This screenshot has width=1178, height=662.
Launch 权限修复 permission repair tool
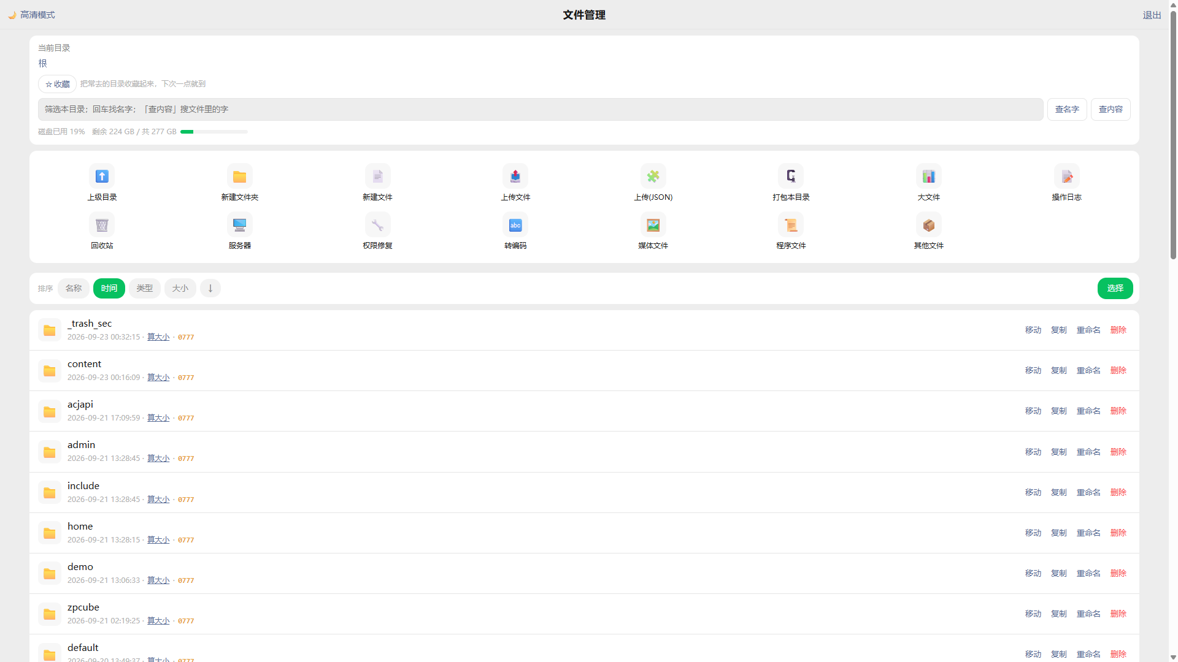pyautogui.click(x=377, y=225)
